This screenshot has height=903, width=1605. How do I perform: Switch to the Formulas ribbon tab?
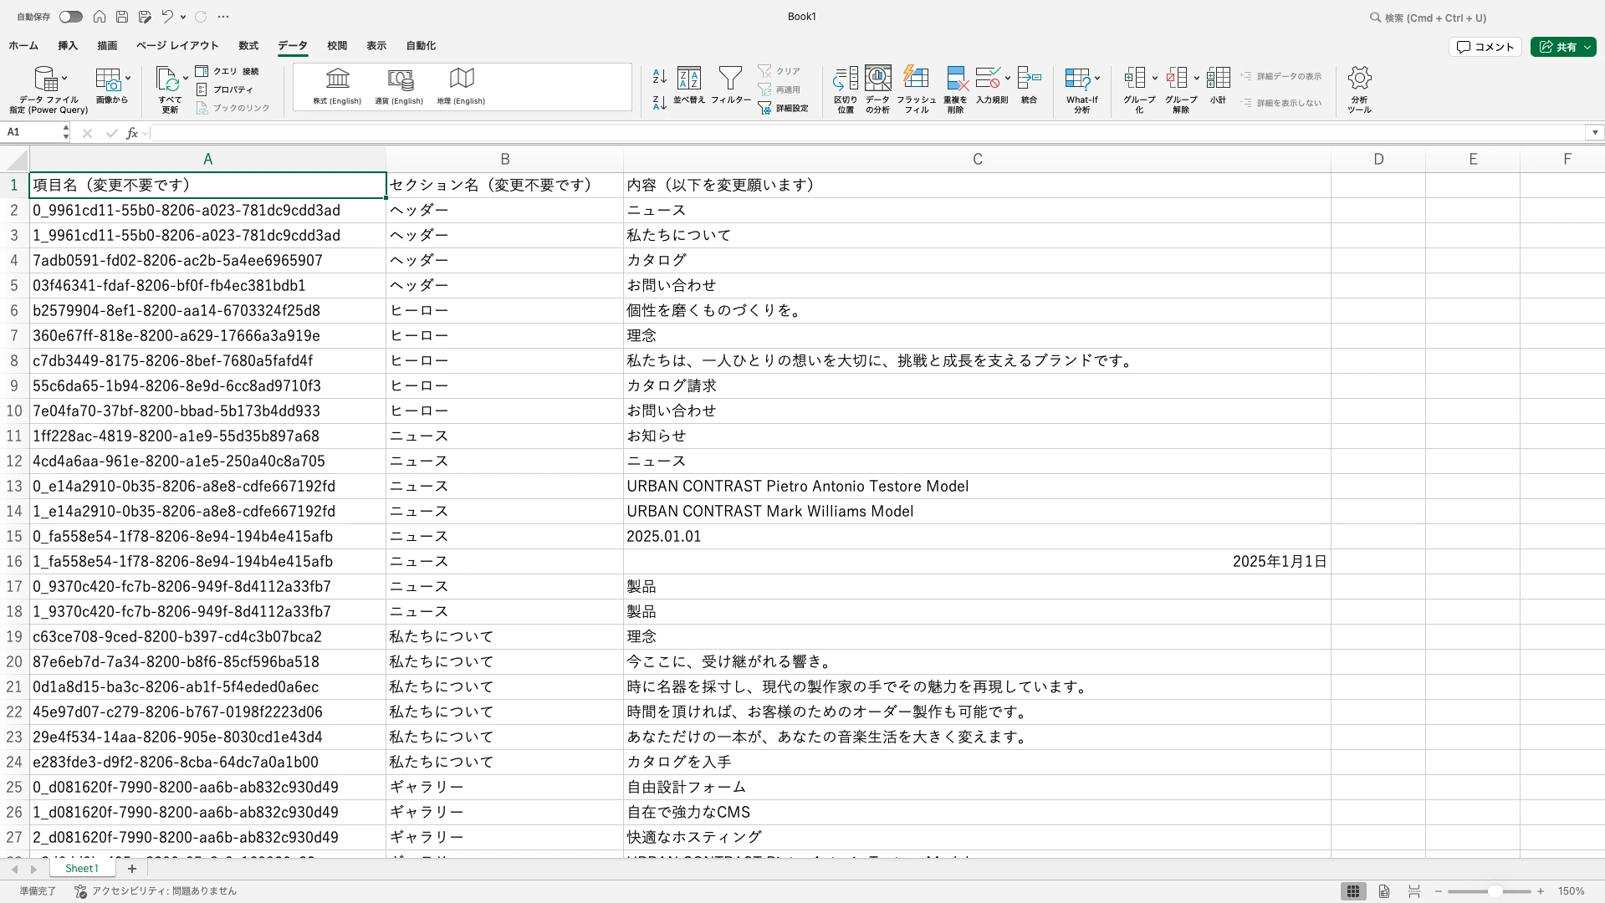pyautogui.click(x=248, y=46)
